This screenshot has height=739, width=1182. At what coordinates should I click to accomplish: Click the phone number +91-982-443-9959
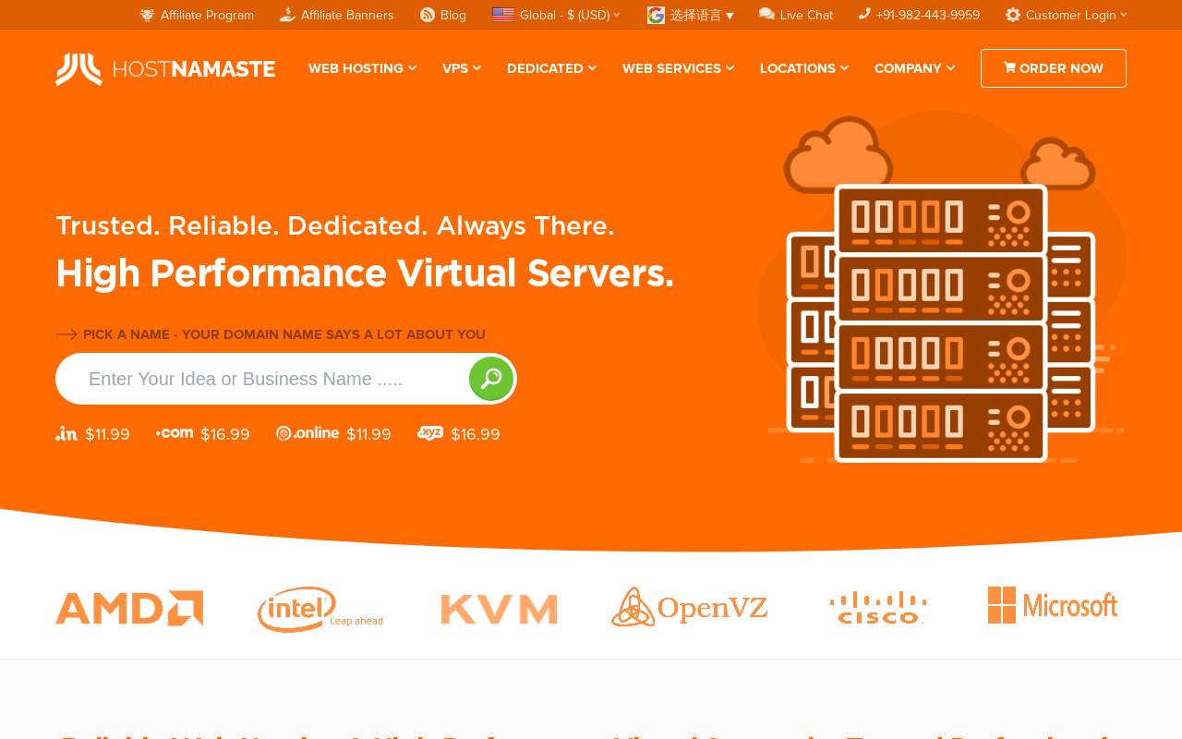tap(928, 15)
